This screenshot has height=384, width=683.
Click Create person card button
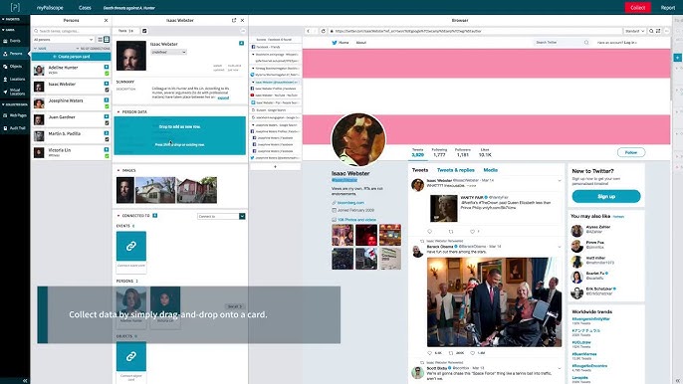71,57
